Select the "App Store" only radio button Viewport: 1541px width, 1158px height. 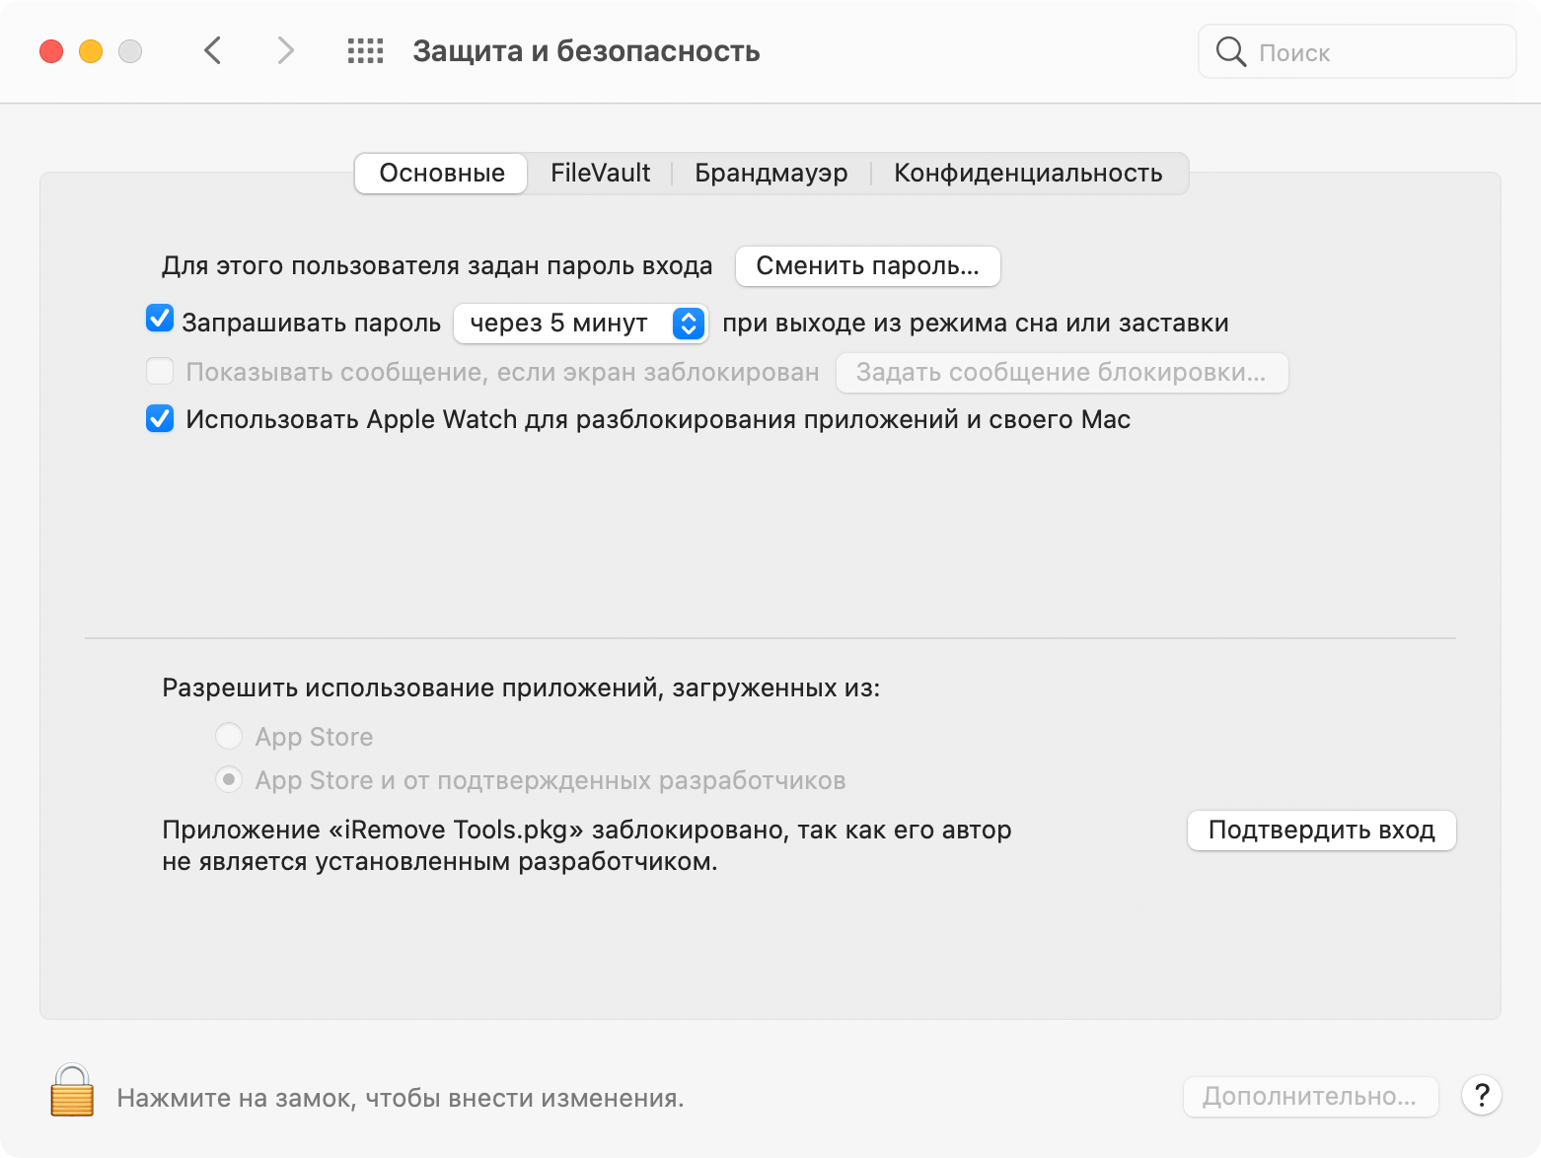tap(229, 736)
